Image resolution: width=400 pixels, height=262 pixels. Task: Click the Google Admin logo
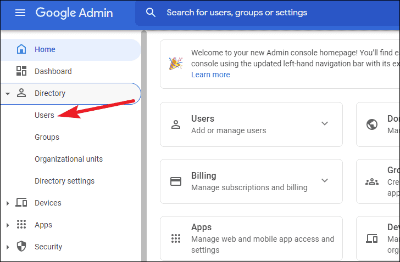pos(74,13)
